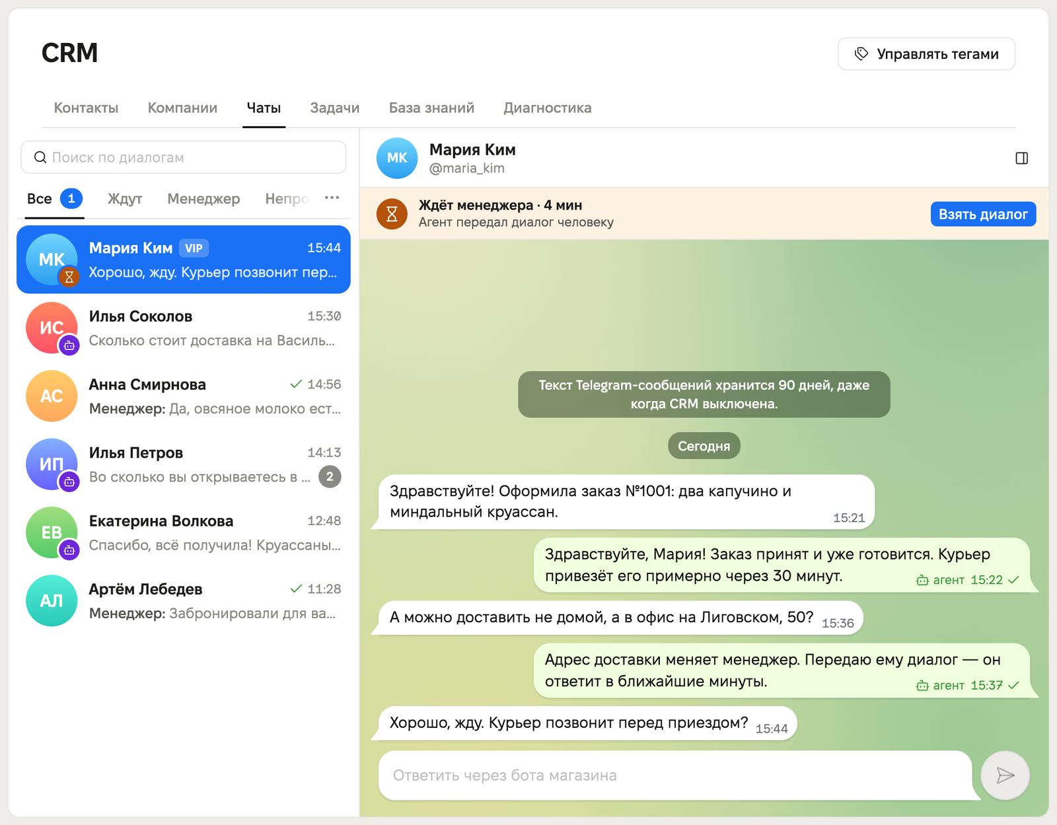This screenshot has height=825, width=1057.
Task: Focus the Ответить через бота магазина input
Action: [675, 775]
